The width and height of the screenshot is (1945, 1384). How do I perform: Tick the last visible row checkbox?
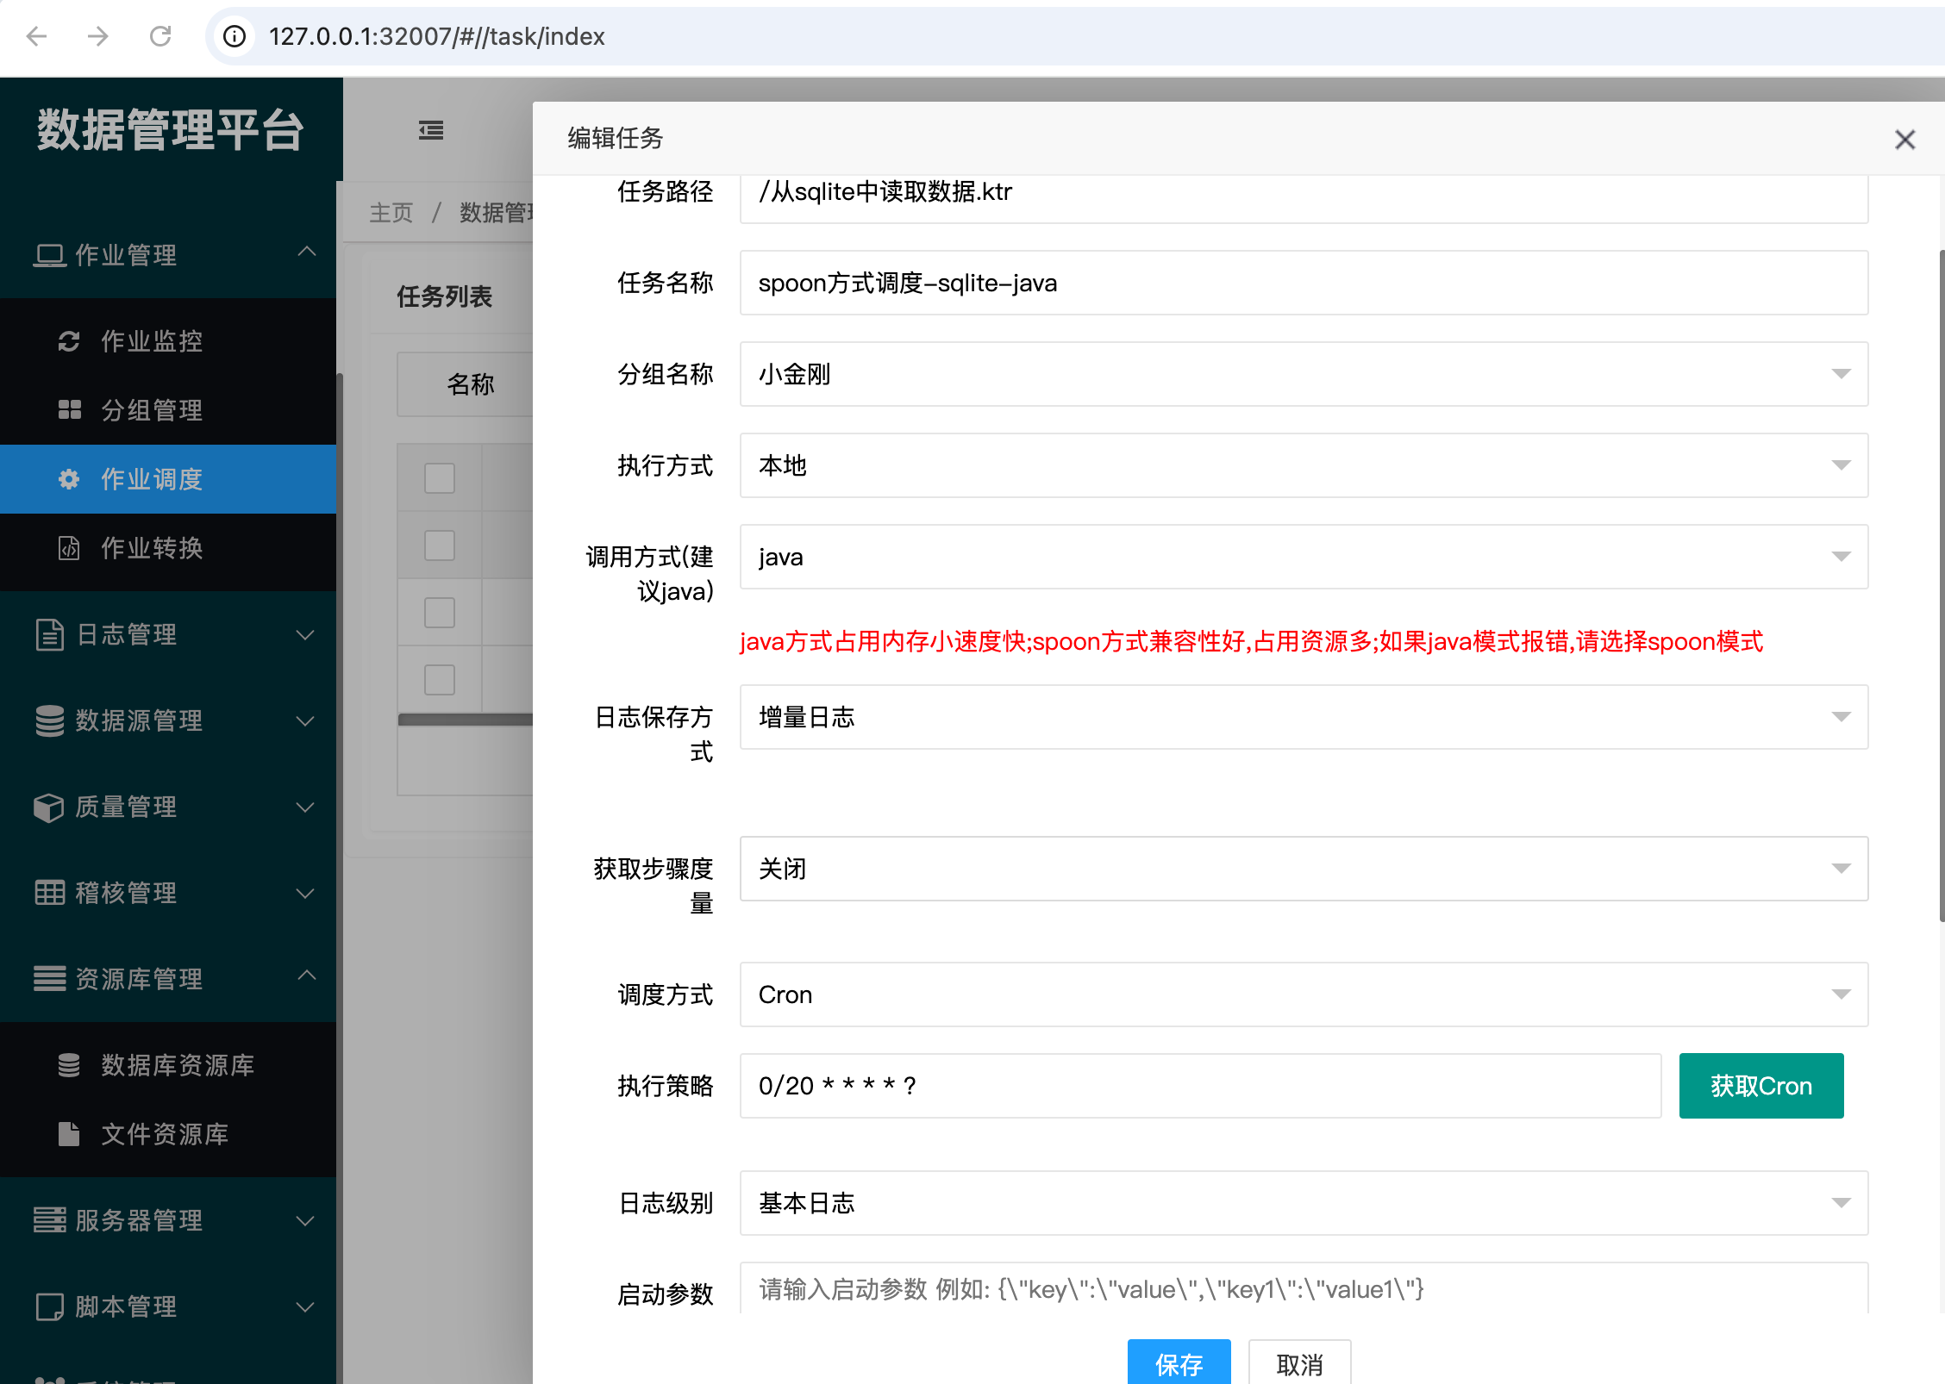(439, 679)
